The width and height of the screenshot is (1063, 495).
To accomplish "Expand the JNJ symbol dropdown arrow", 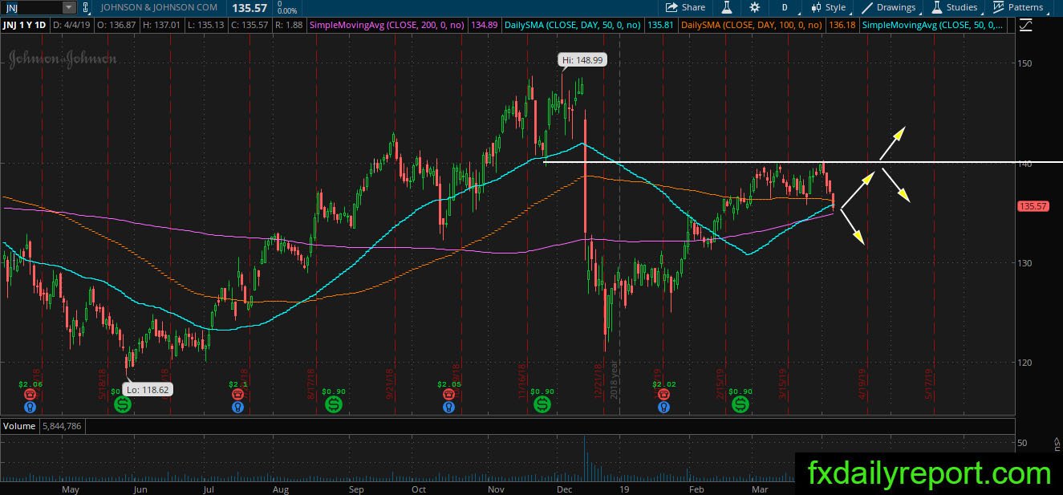I will [x=69, y=7].
